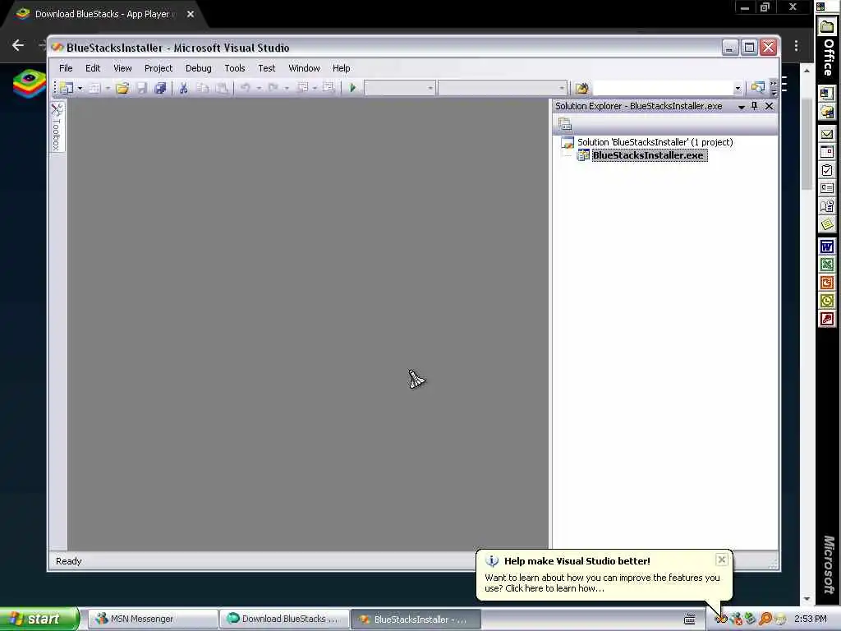The height and width of the screenshot is (631, 841).
Task: Switch to MSN Messenger taskbar button
Action: pyautogui.click(x=152, y=619)
